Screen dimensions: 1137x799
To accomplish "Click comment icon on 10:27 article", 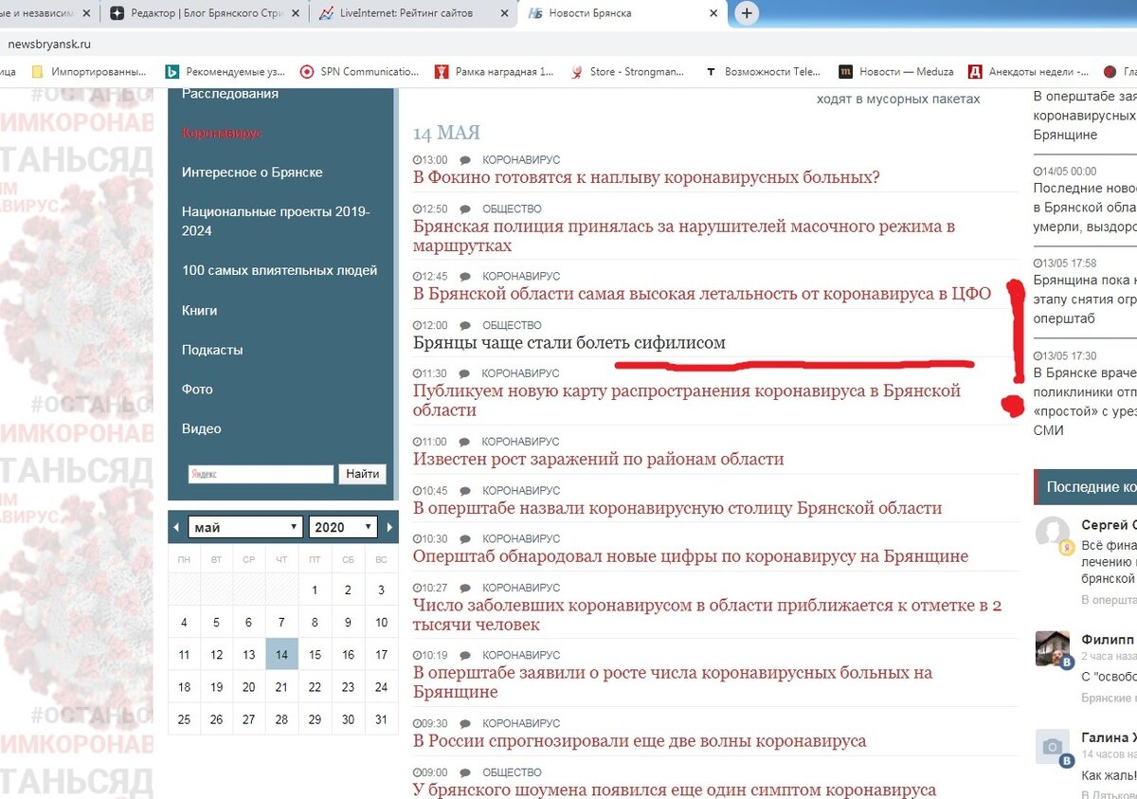I will tap(465, 588).
